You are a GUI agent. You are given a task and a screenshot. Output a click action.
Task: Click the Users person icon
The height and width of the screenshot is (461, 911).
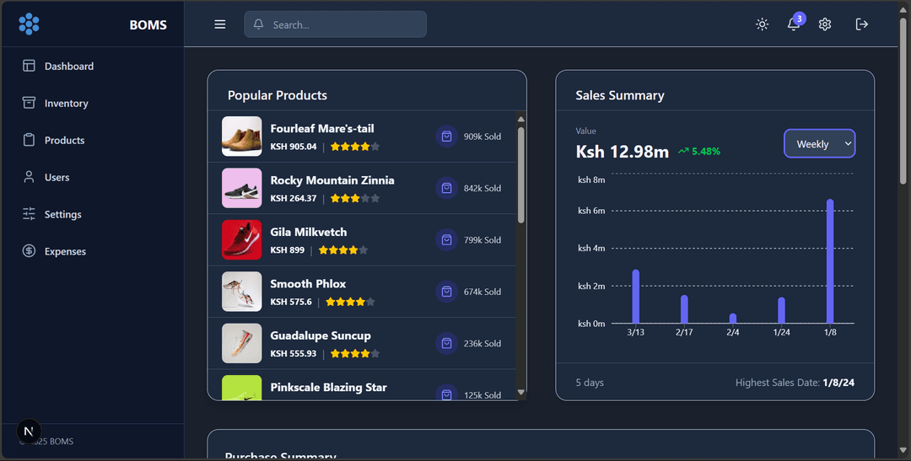[29, 177]
